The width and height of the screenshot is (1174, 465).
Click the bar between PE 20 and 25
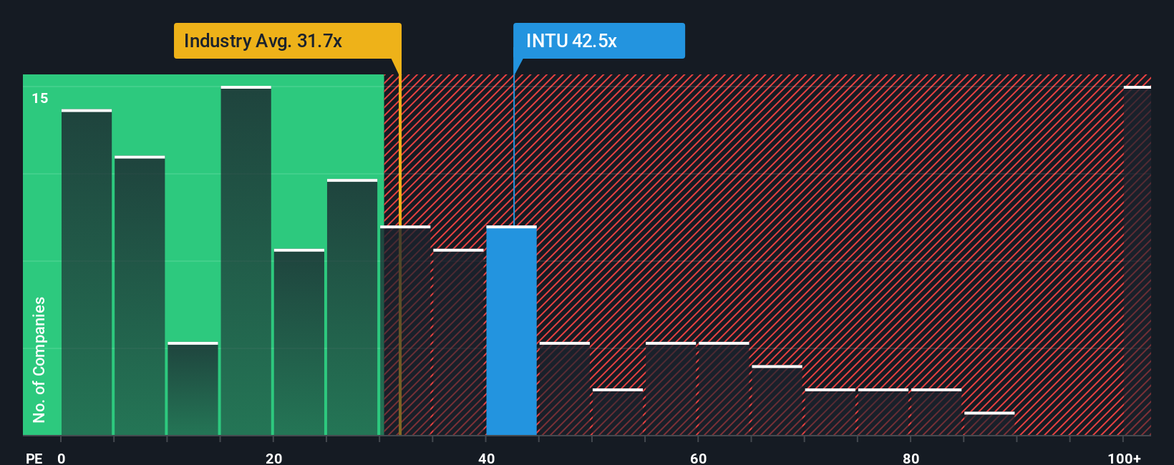(299, 342)
